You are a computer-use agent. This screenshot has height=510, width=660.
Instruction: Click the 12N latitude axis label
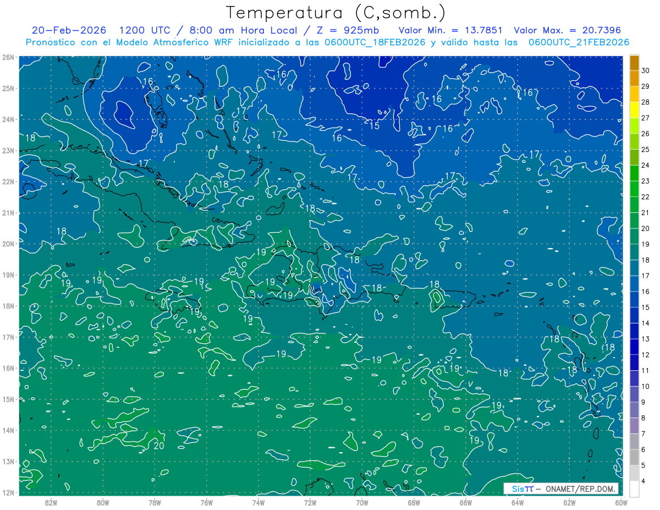[8, 492]
